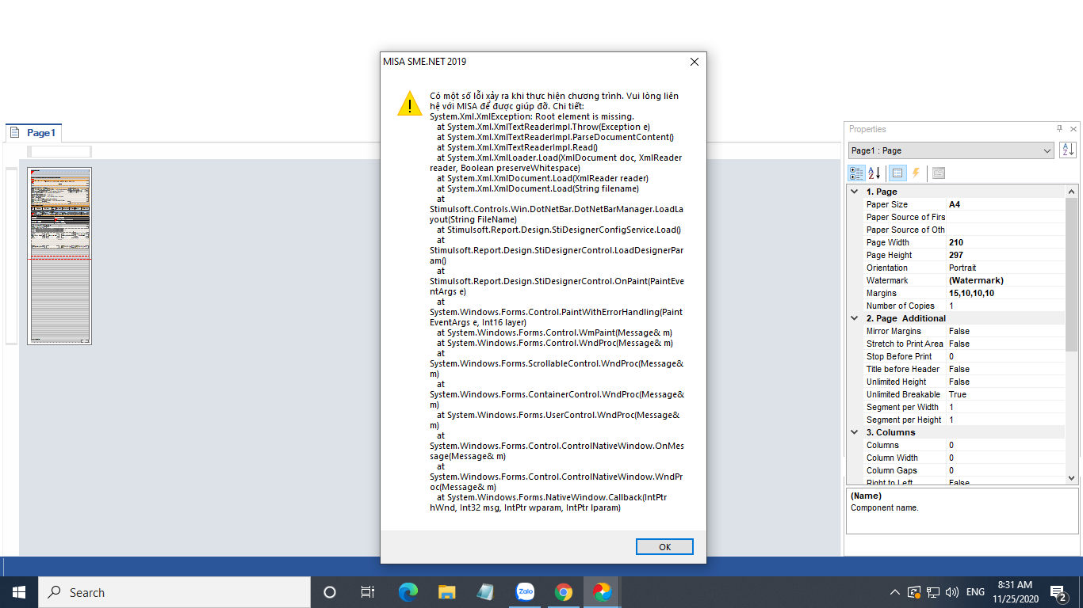Select the Paper Source of First Page row

tap(957, 217)
